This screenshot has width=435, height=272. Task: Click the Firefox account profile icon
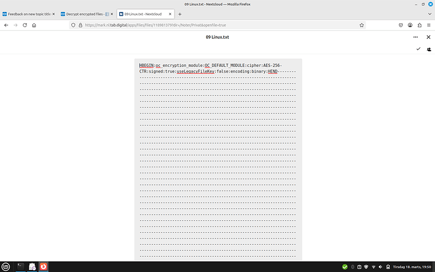point(410,25)
